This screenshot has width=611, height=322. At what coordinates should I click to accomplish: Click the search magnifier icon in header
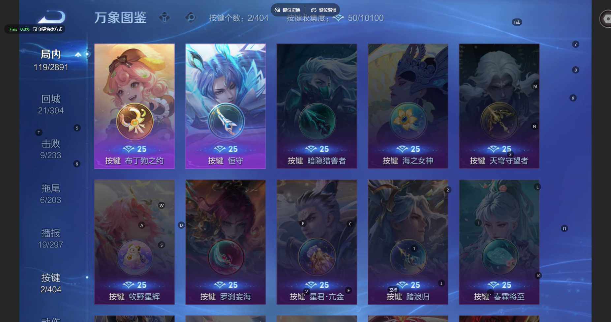click(x=190, y=17)
